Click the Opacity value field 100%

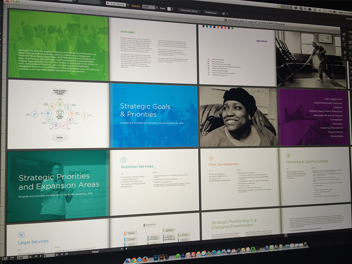[x=148, y=7]
